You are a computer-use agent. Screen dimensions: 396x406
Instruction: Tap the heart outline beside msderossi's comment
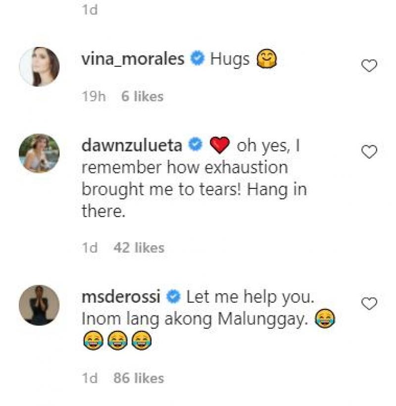[x=369, y=304]
